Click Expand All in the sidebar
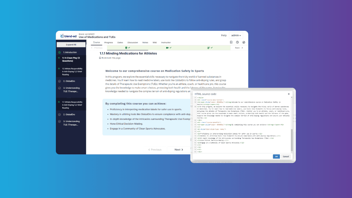352x198 pixels. (71, 44)
